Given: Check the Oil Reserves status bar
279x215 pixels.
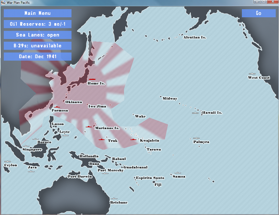Looking at the screenshot, I should 38,24.
